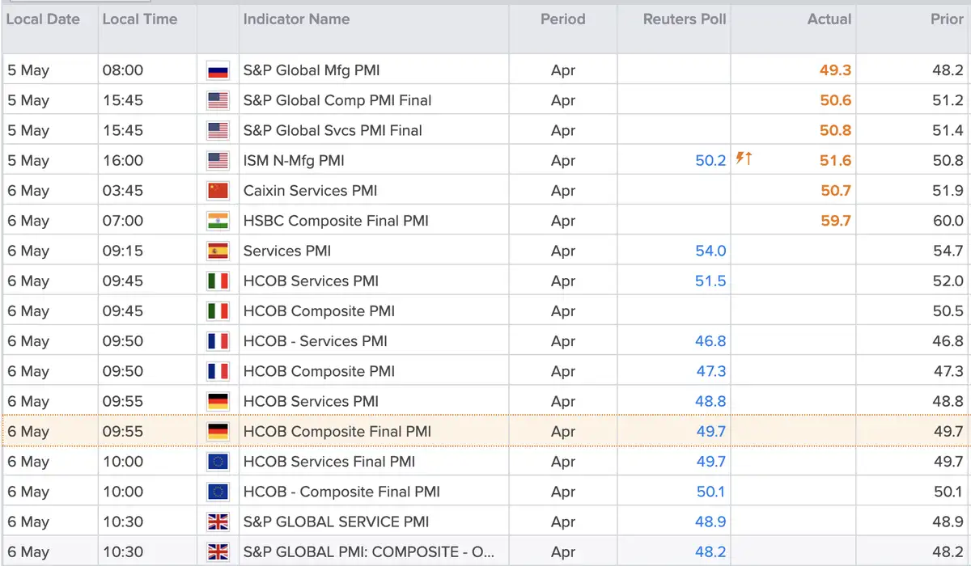This screenshot has height=566, width=971.
Task: Click the Reuters Poll value 54.0
Action: pos(710,251)
